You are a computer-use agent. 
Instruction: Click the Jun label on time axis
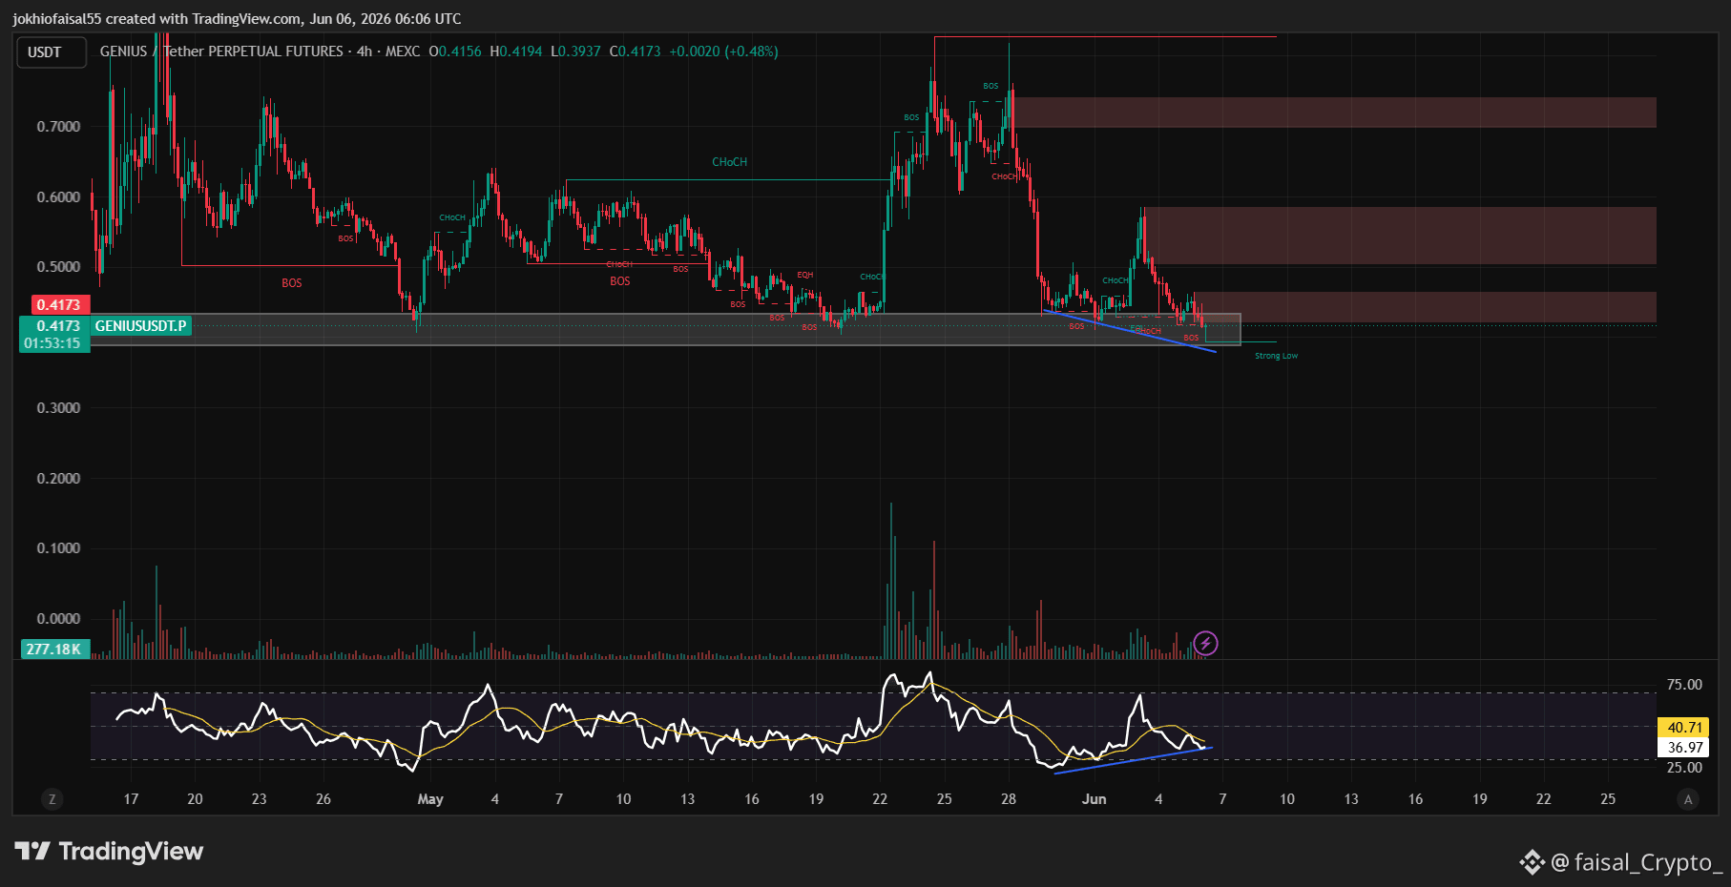[1095, 799]
